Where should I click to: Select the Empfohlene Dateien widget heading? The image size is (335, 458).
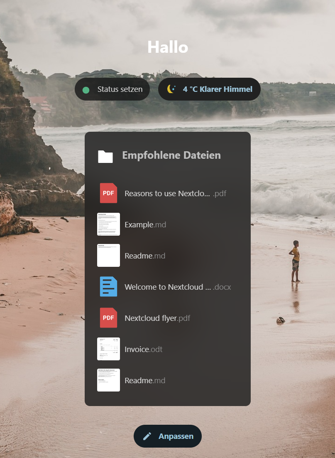(x=171, y=155)
